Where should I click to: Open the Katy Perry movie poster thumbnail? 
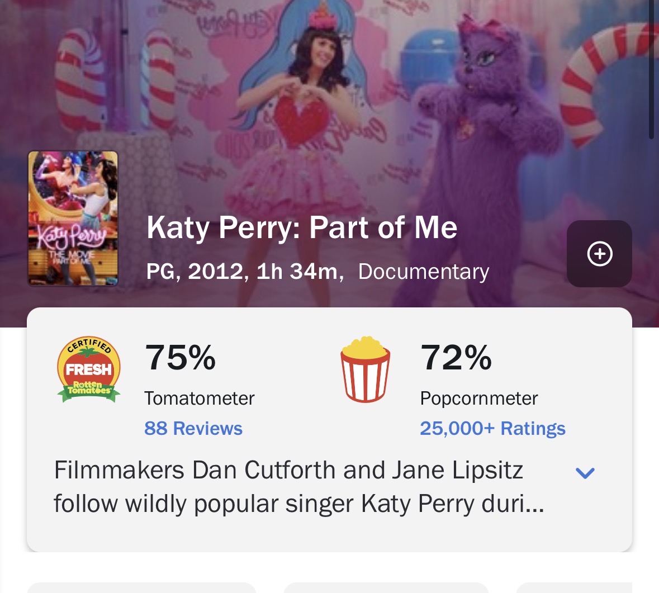click(73, 219)
